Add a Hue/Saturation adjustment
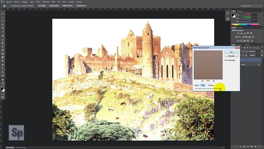Image resolution: width=264 pixels, height=149 pixels. 236,37
